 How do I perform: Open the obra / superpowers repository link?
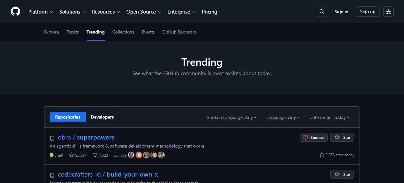pyautogui.click(x=86, y=137)
